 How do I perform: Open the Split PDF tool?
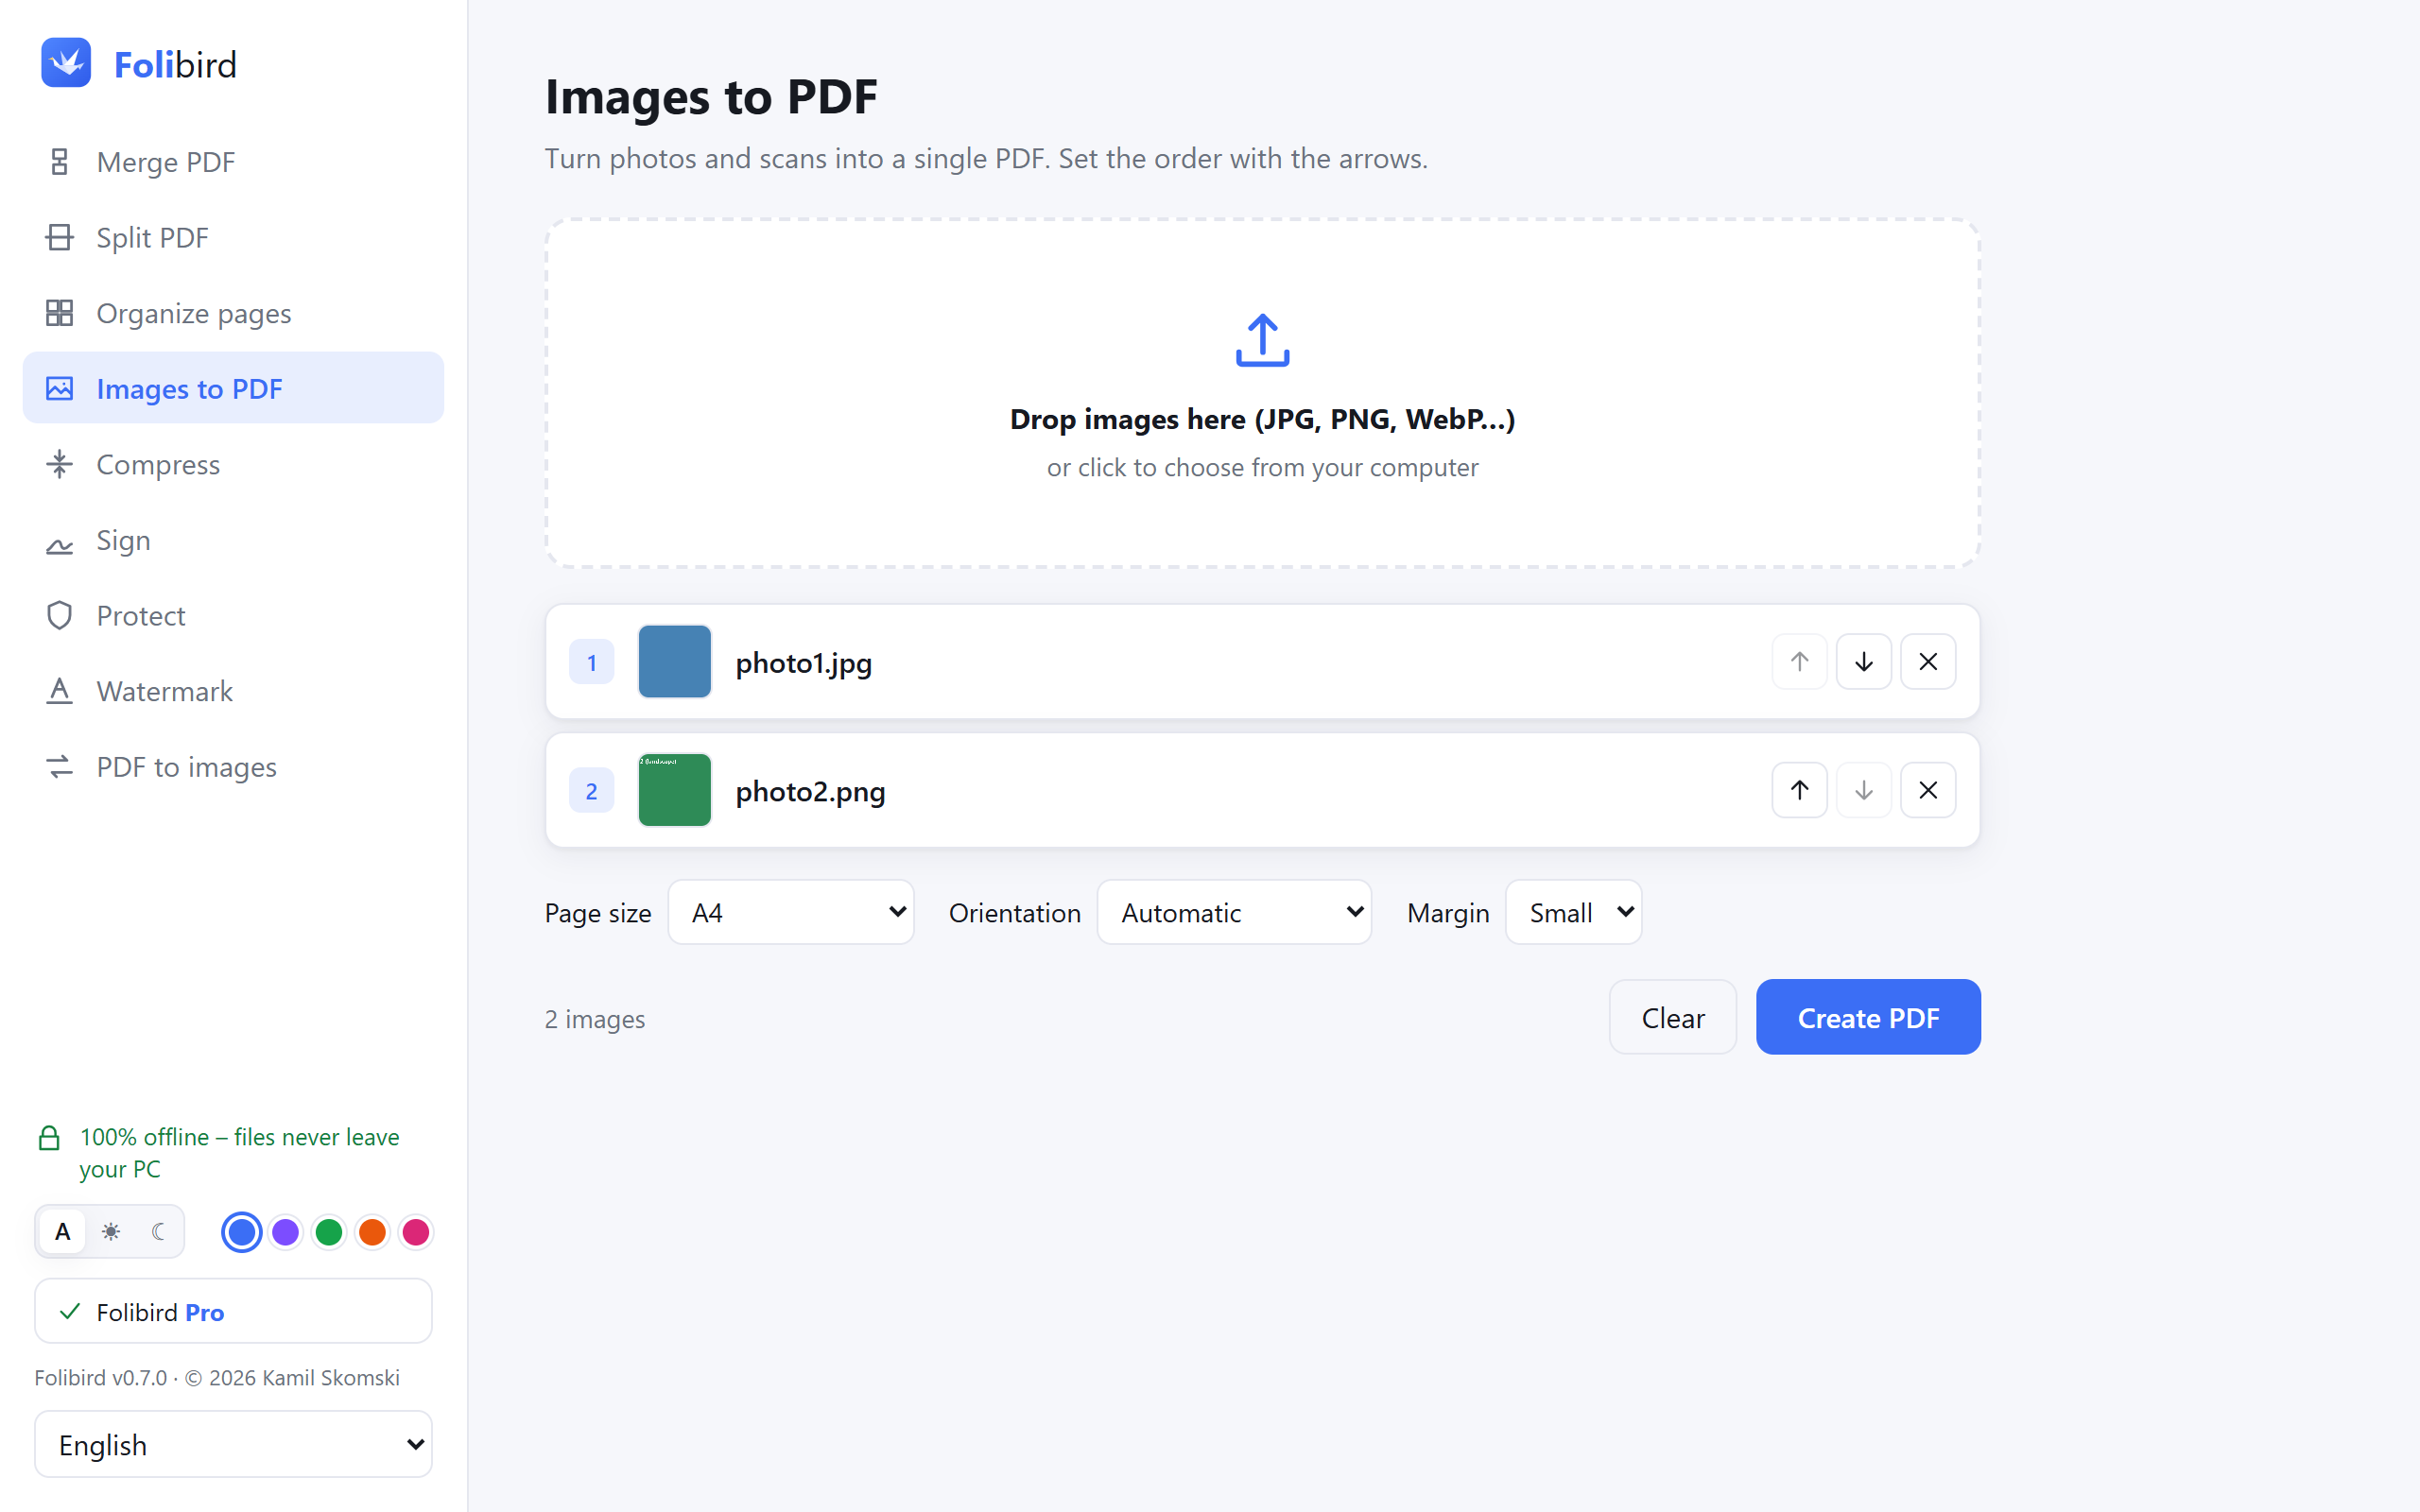(233, 238)
